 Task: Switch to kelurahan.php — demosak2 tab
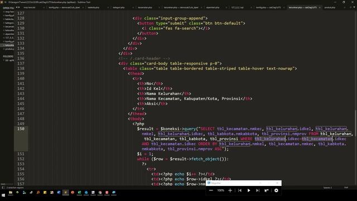click(181, 7)
